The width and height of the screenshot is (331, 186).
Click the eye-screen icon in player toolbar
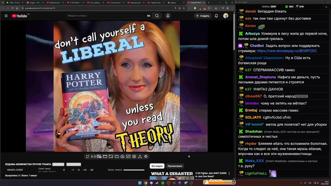click(x=99, y=156)
